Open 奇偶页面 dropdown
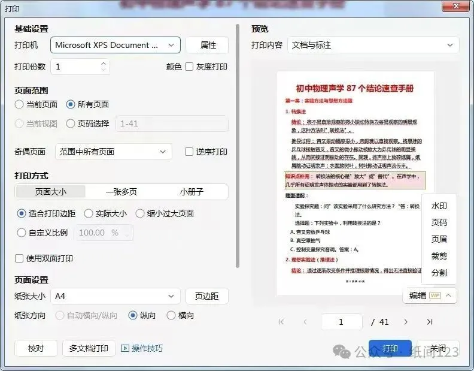Image resolution: width=474 pixels, height=371 pixels. [x=114, y=152]
